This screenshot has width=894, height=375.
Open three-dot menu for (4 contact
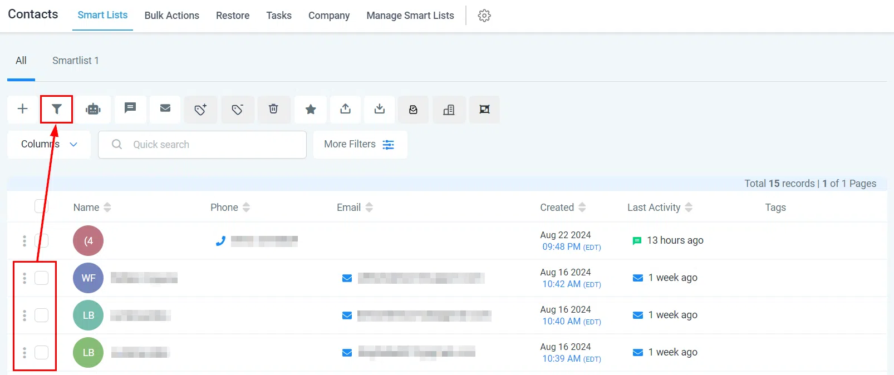(x=24, y=240)
